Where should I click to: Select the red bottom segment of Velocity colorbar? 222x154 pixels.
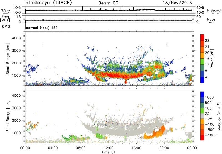(x=202, y=138)
